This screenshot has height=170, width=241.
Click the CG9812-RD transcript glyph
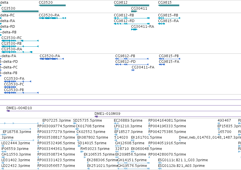(x=132, y=24)
